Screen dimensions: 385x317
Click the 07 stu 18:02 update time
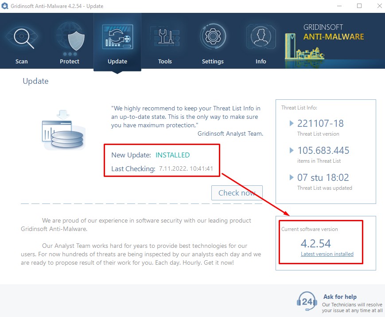click(323, 177)
